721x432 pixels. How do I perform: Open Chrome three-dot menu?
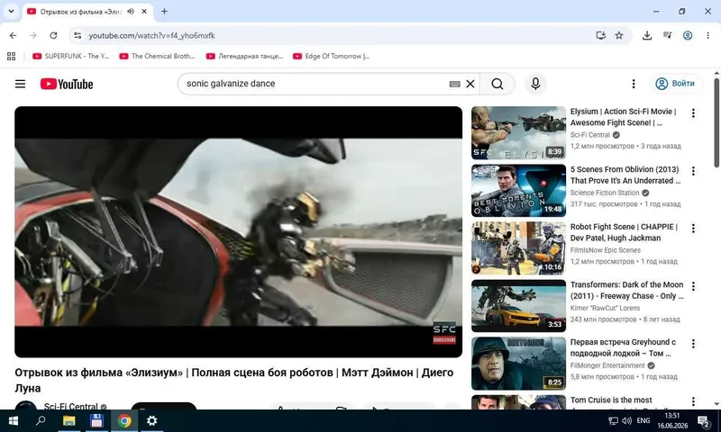coord(707,35)
